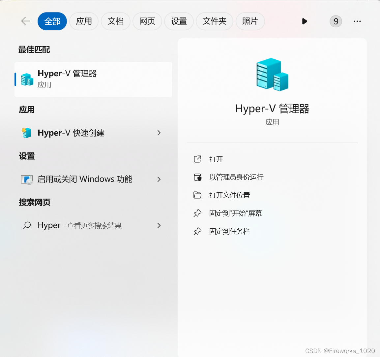Click the large Hyper-V 管理器 server icon

pos(273,75)
